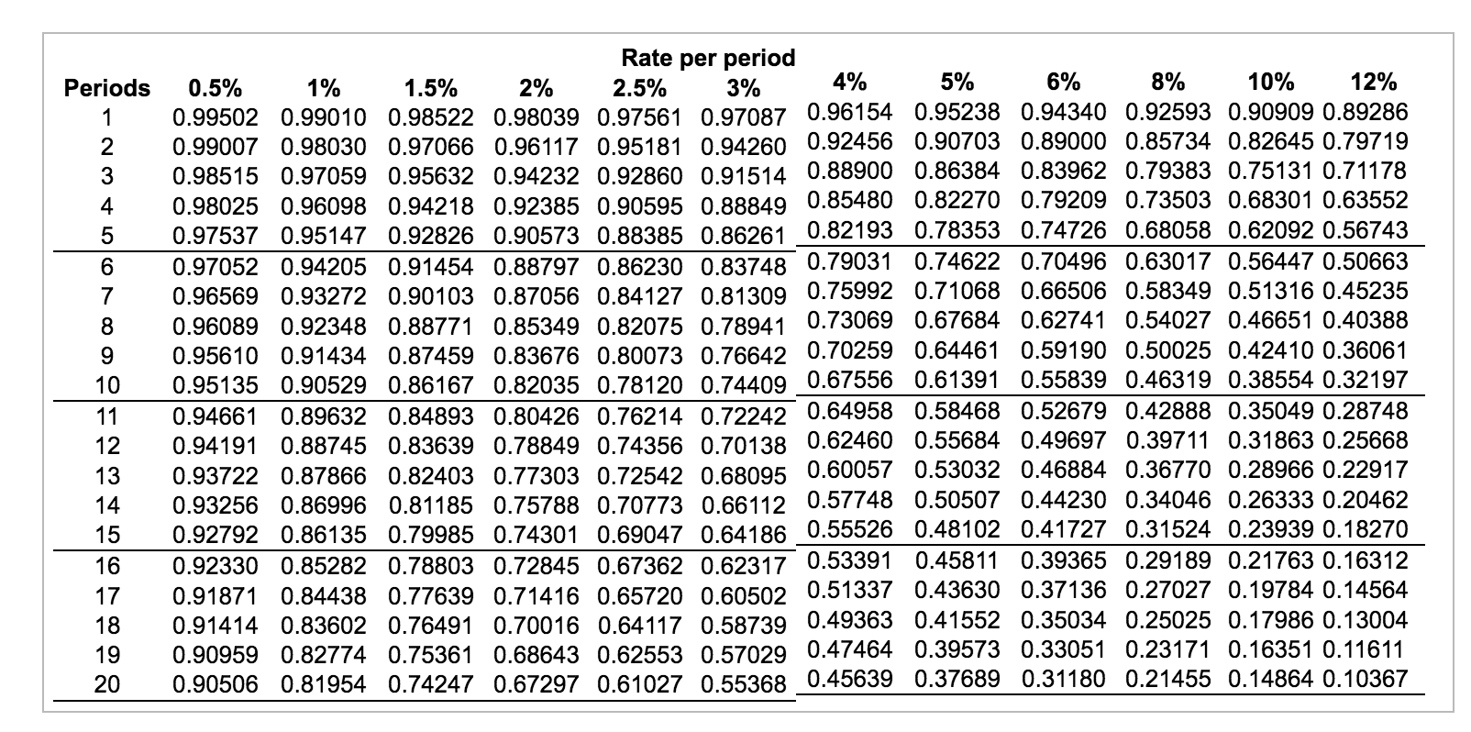The image size is (1471, 732).
Task: Select the 8% rate column header
Action: [1167, 83]
